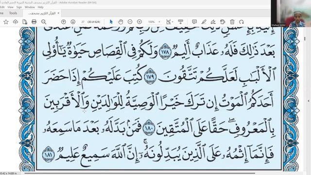The height and width of the screenshot is (175, 311).
Task: Go to previous page with up arrow
Action: click(64, 22)
